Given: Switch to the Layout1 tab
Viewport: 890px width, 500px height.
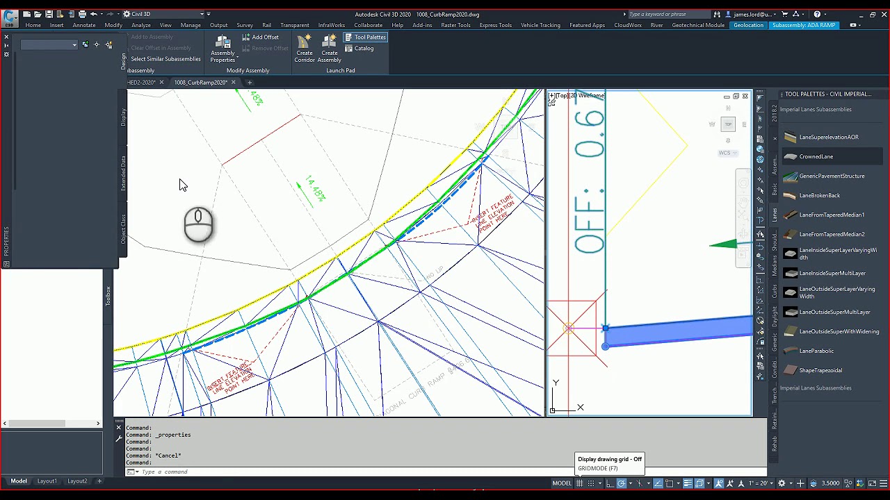Looking at the screenshot, I should 47,481.
